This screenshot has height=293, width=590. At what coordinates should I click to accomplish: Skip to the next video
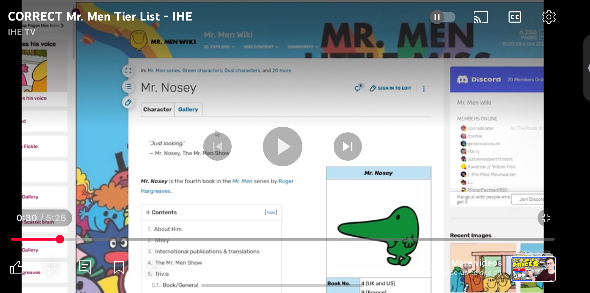347,146
